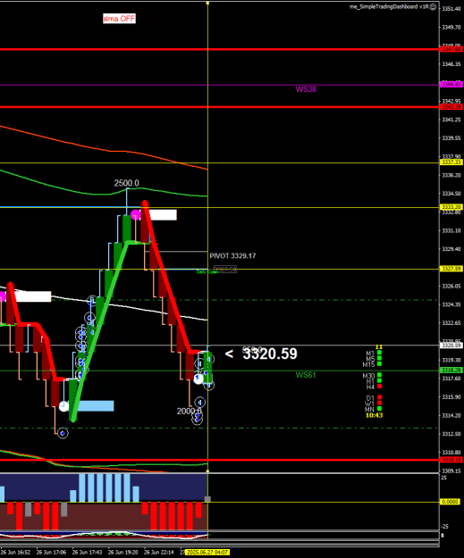Click the M15 green timeframe indicator square
This screenshot has width=464, height=558.
379,364
